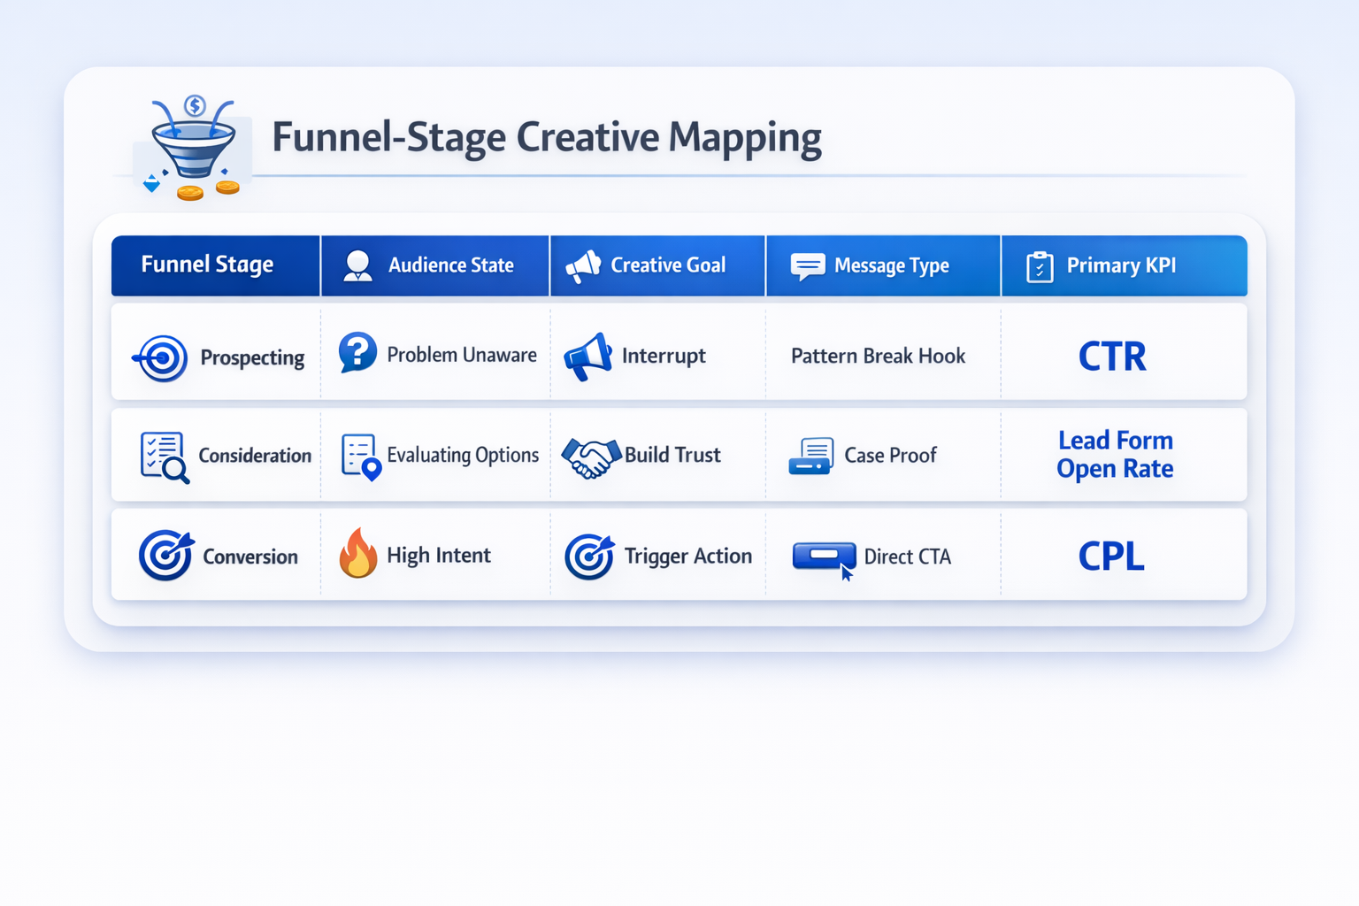Select the Creative Goal column header

668,265
